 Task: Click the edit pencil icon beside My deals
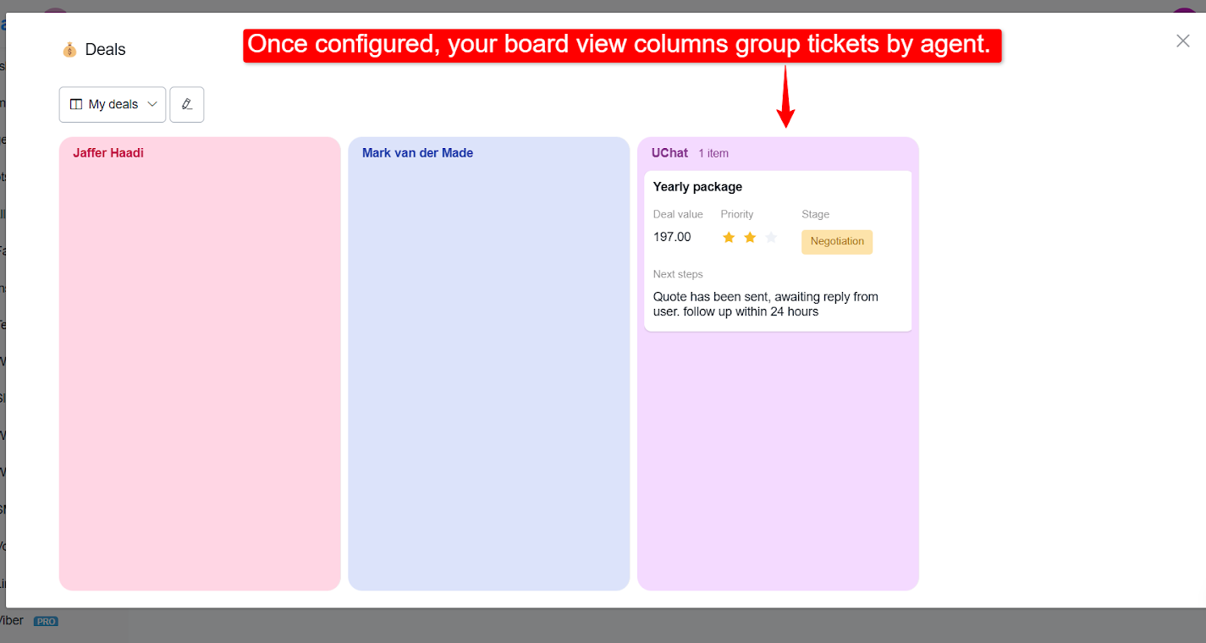coord(187,104)
